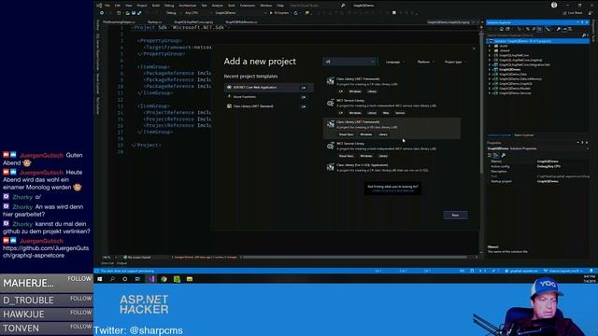Toggle Alphabetical view in Properties panel
This screenshot has height=336, width=598.
point(496,155)
